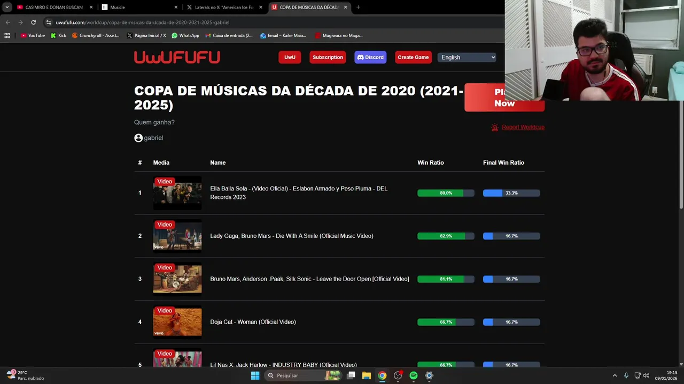The image size is (684, 384).
Task: Click the gabriel author avatar icon
Action: click(x=138, y=138)
